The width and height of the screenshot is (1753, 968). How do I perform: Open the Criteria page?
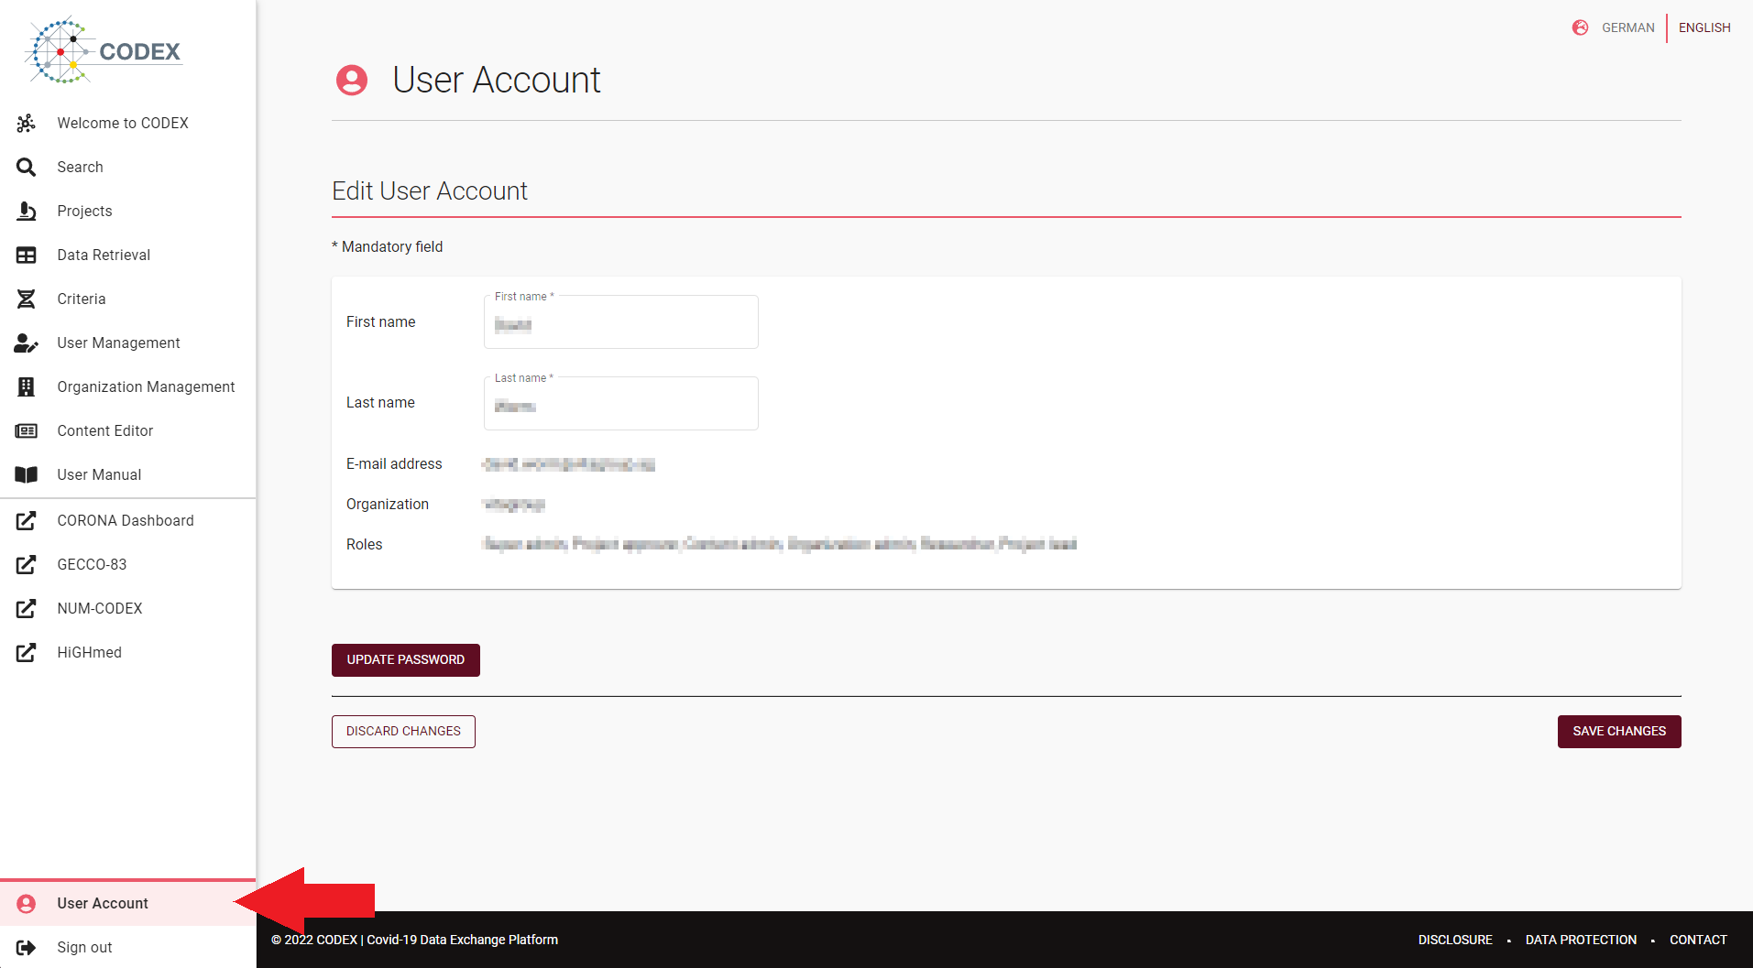tap(127, 299)
